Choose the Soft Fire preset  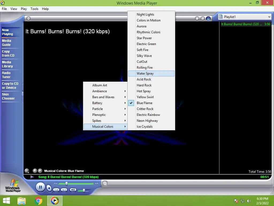pos(151,50)
